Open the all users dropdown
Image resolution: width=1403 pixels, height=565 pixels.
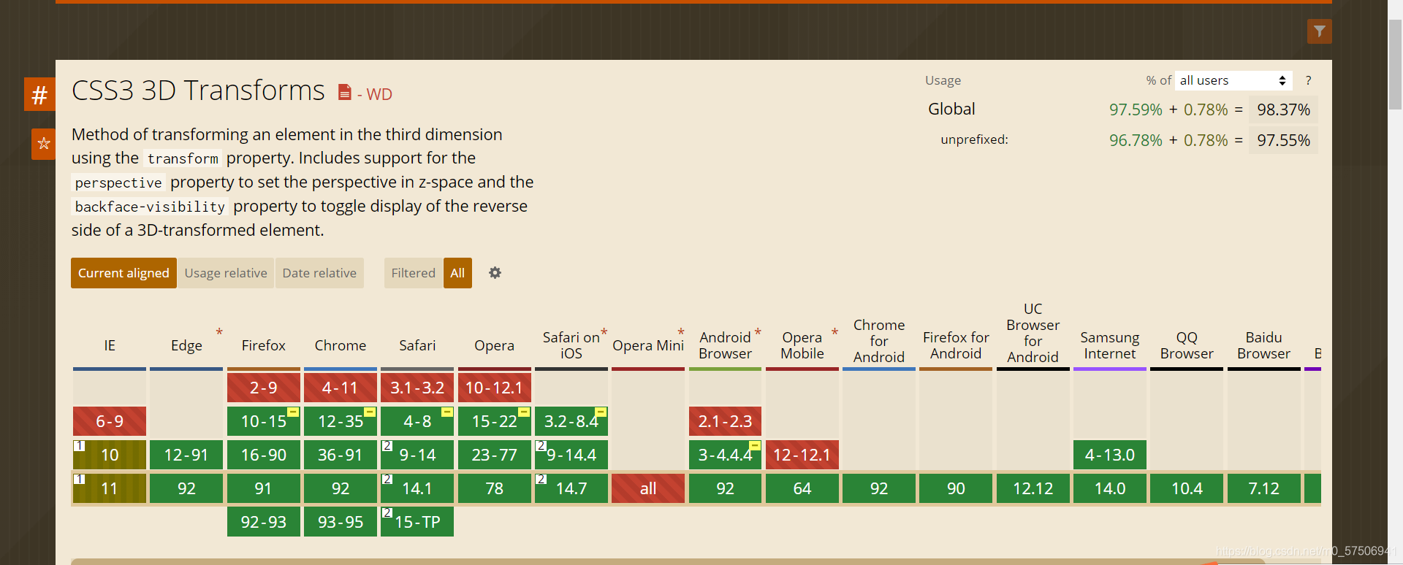tap(1233, 80)
